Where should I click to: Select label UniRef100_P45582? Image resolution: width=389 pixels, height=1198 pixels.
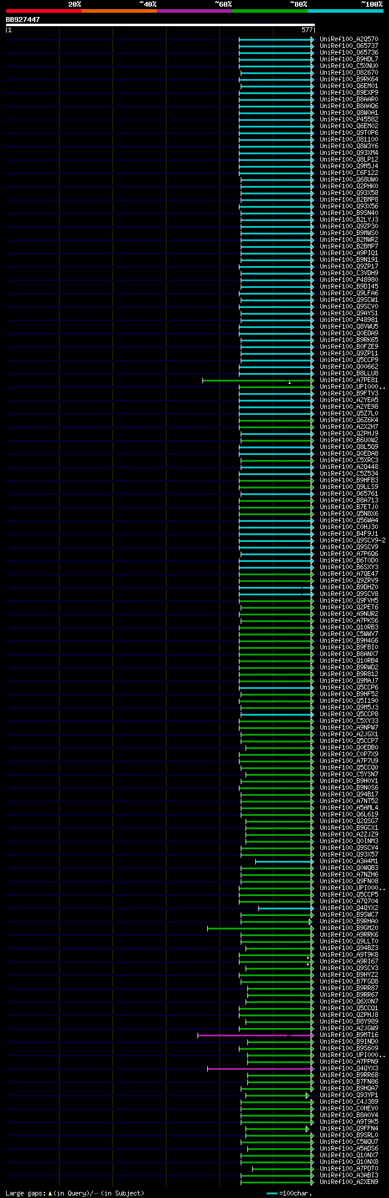pyautogui.click(x=349, y=120)
